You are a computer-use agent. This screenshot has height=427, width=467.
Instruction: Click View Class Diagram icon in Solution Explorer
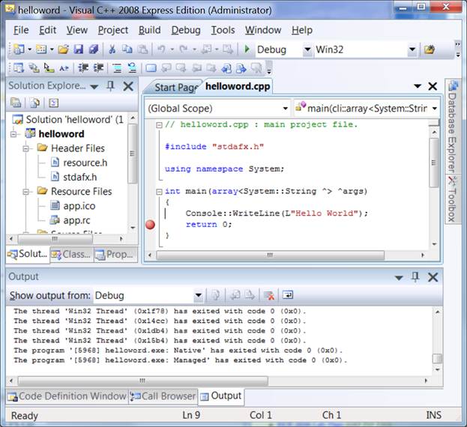[54, 103]
